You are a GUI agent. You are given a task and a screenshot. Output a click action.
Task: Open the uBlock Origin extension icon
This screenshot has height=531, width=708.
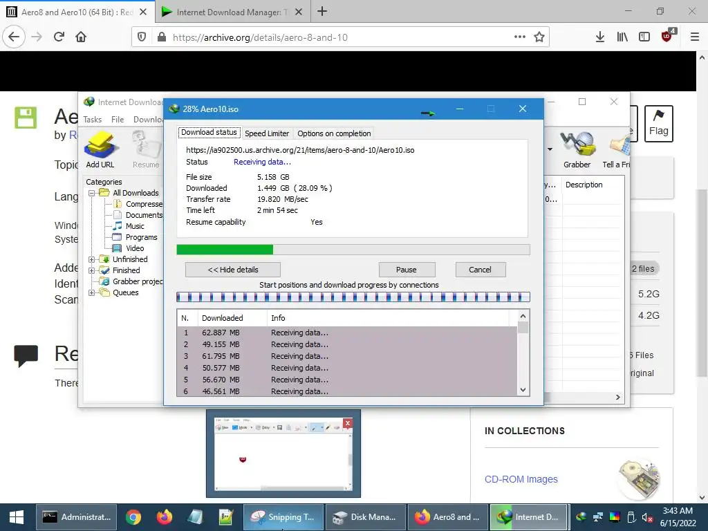[x=667, y=36]
